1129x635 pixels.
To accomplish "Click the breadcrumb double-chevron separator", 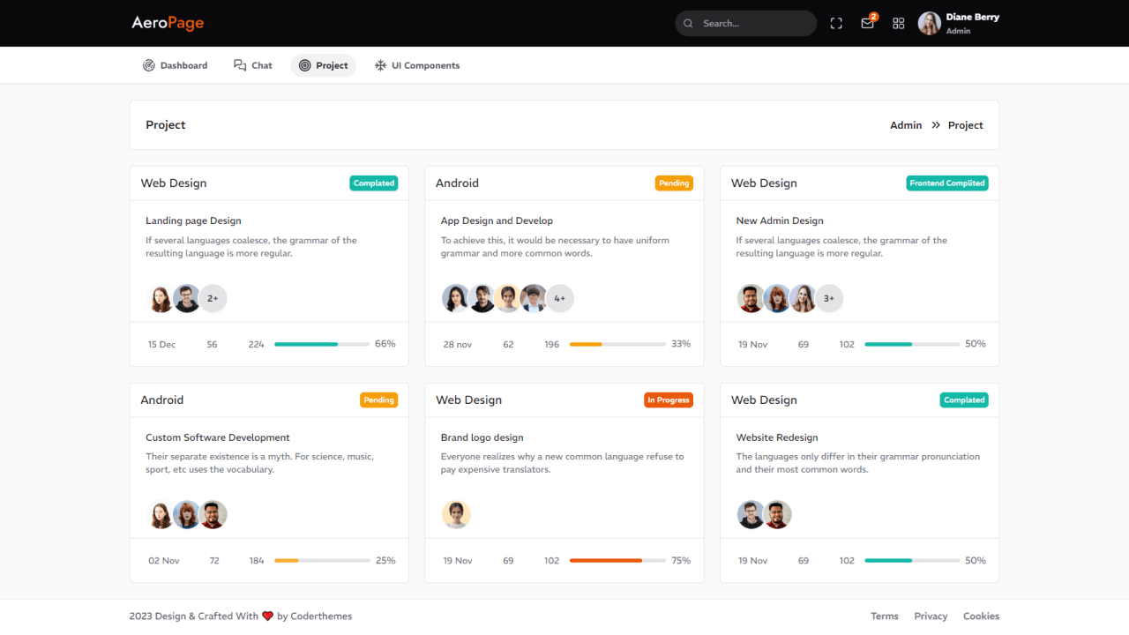I will tap(935, 125).
